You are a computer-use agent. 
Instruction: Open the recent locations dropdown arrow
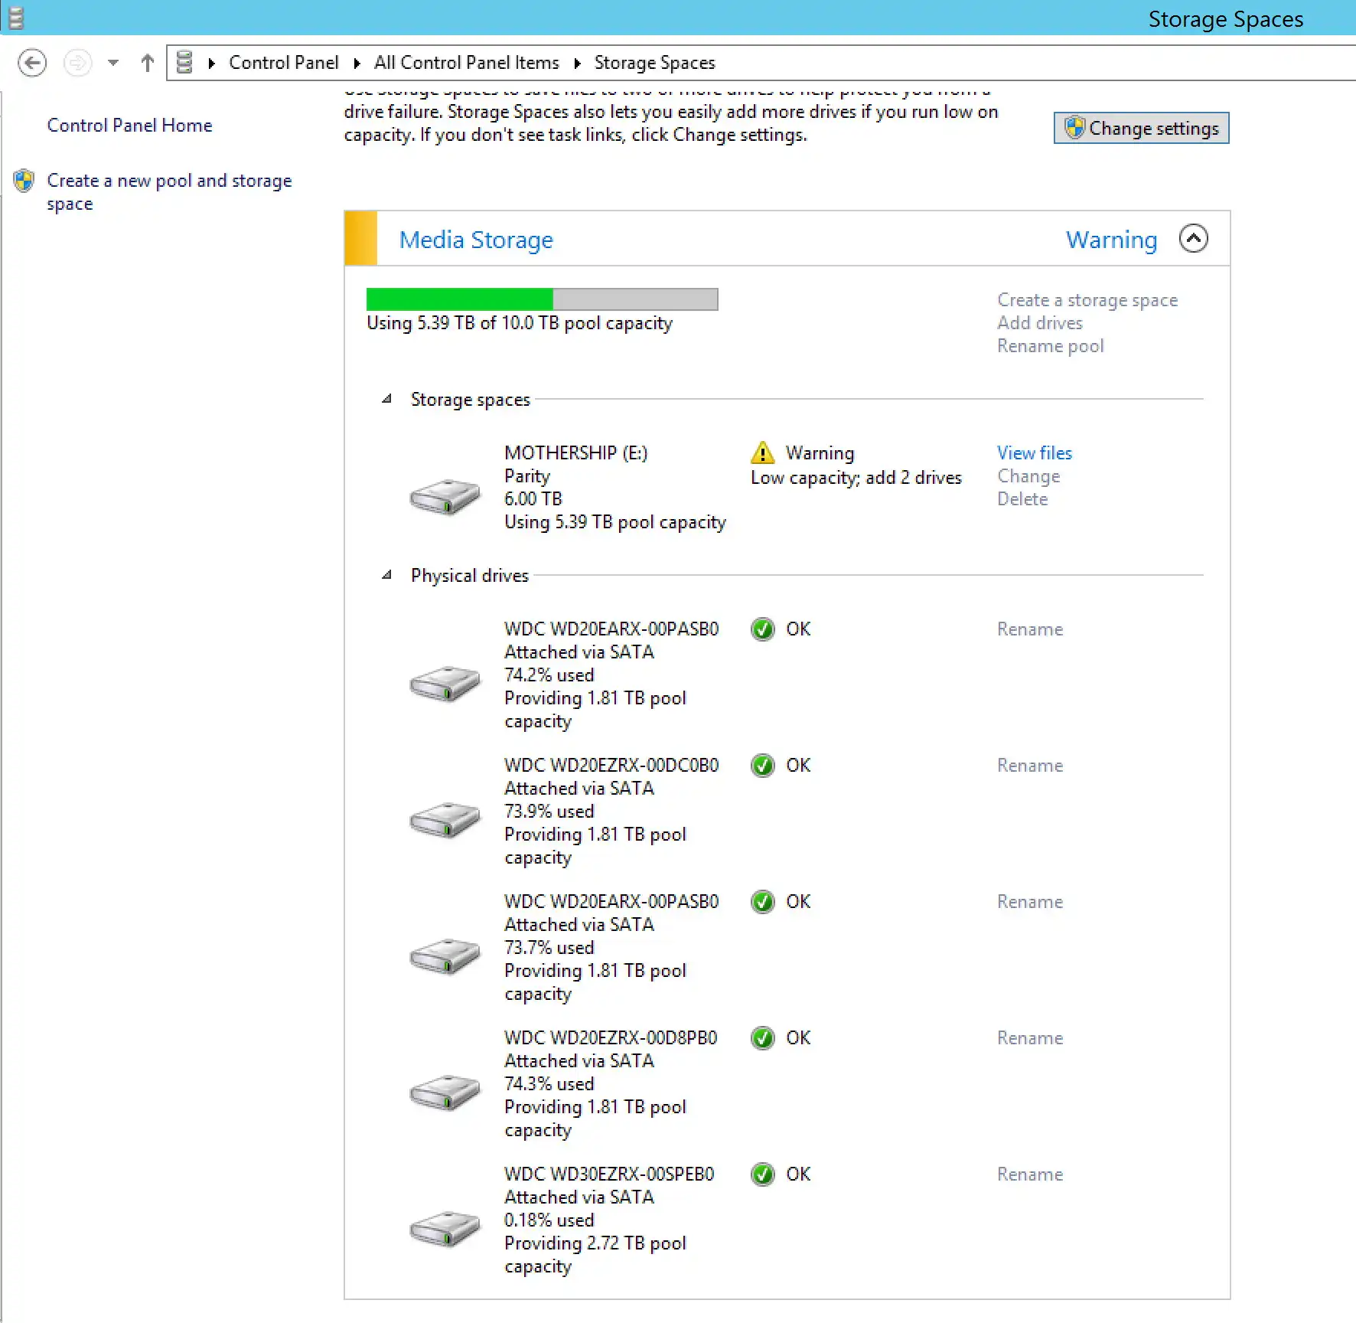(113, 63)
